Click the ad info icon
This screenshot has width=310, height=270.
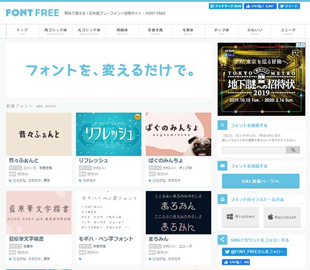click(x=298, y=45)
